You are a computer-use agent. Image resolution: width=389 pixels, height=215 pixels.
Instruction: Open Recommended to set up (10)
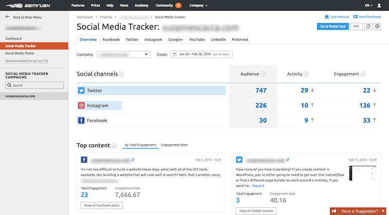click(x=27, y=61)
